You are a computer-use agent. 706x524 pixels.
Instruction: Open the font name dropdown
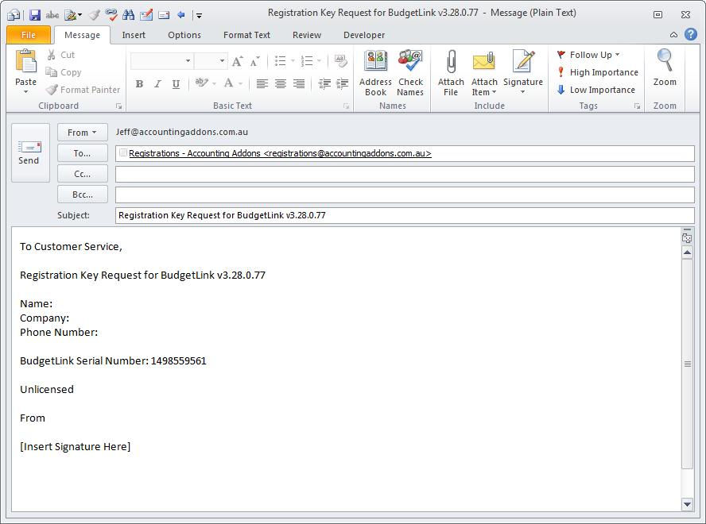tap(188, 61)
